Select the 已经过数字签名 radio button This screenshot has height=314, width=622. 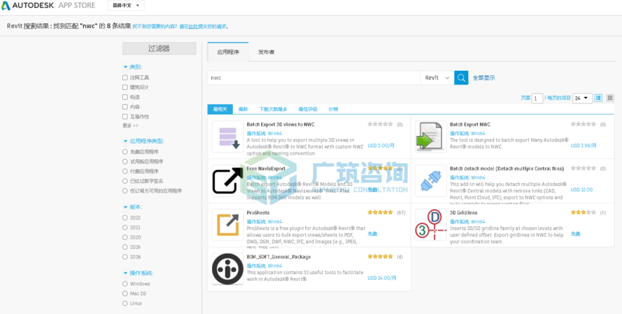pyautogui.click(x=125, y=181)
